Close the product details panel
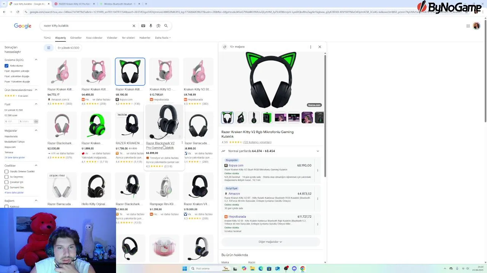Viewport: 487px width, 273px height. point(320,47)
